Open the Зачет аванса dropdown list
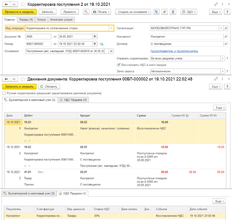 point(222,71)
